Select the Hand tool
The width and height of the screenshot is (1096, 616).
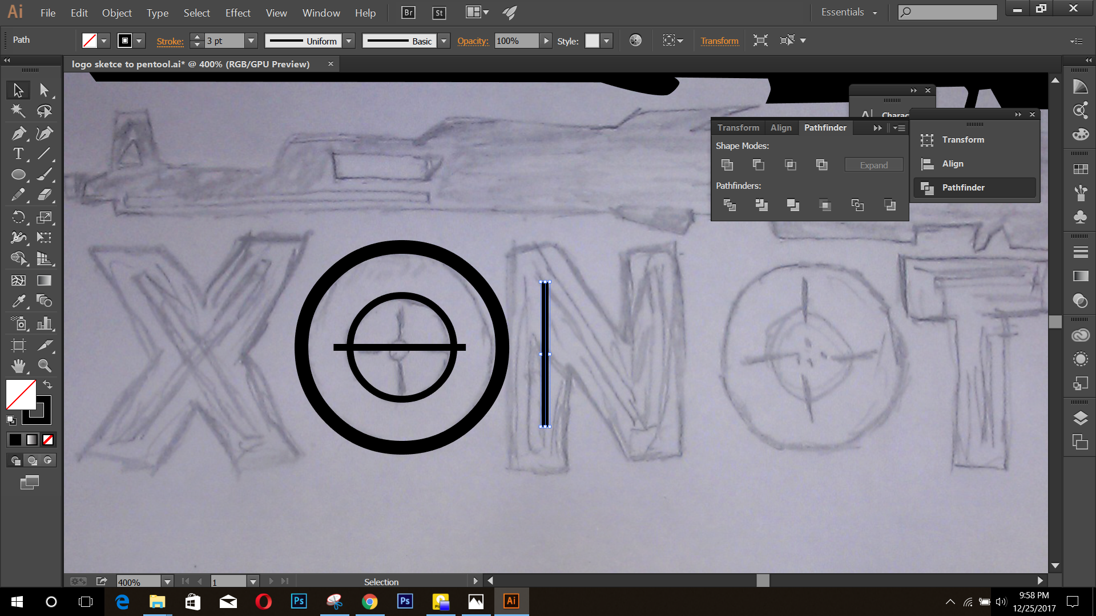18,366
